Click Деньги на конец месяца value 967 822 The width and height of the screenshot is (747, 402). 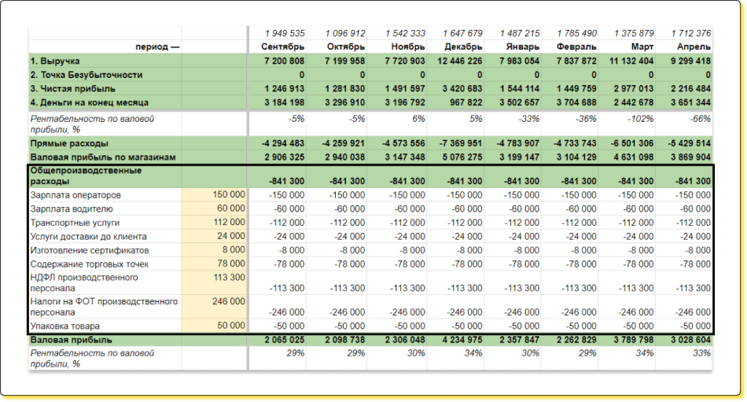[465, 102]
